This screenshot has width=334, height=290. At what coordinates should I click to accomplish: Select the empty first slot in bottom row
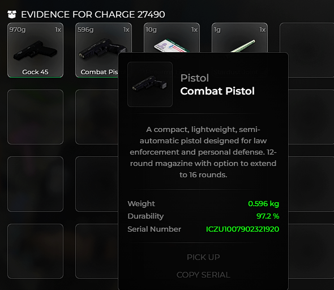(x=35, y=251)
